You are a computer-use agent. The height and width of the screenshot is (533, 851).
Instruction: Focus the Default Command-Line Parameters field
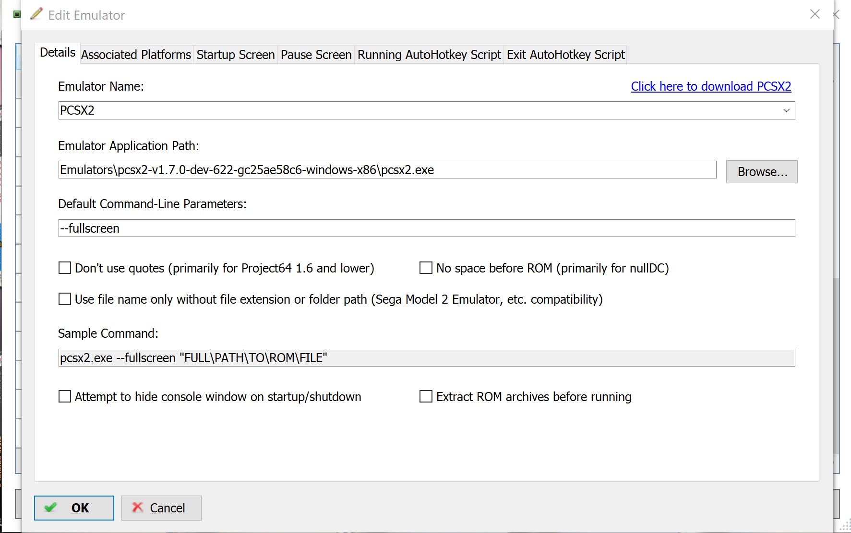pyautogui.click(x=427, y=228)
